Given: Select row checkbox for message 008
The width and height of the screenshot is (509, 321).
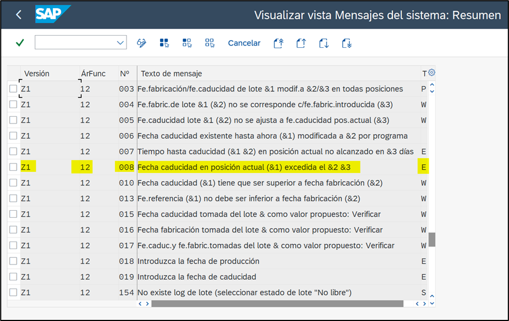Looking at the screenshot, I should (13, 167).
